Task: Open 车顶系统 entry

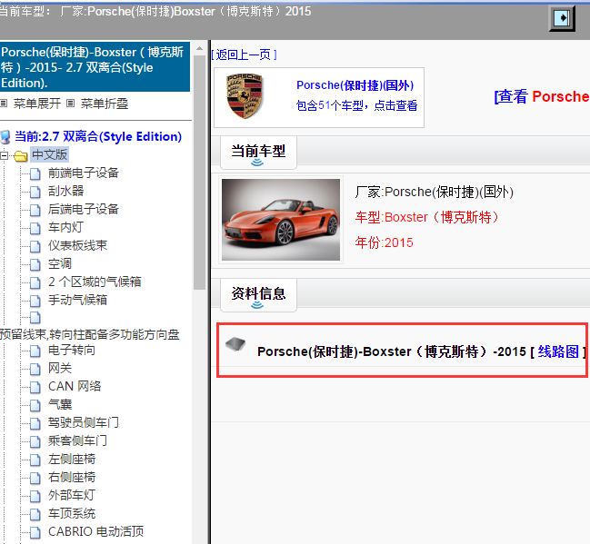Action: click(72, 513)
